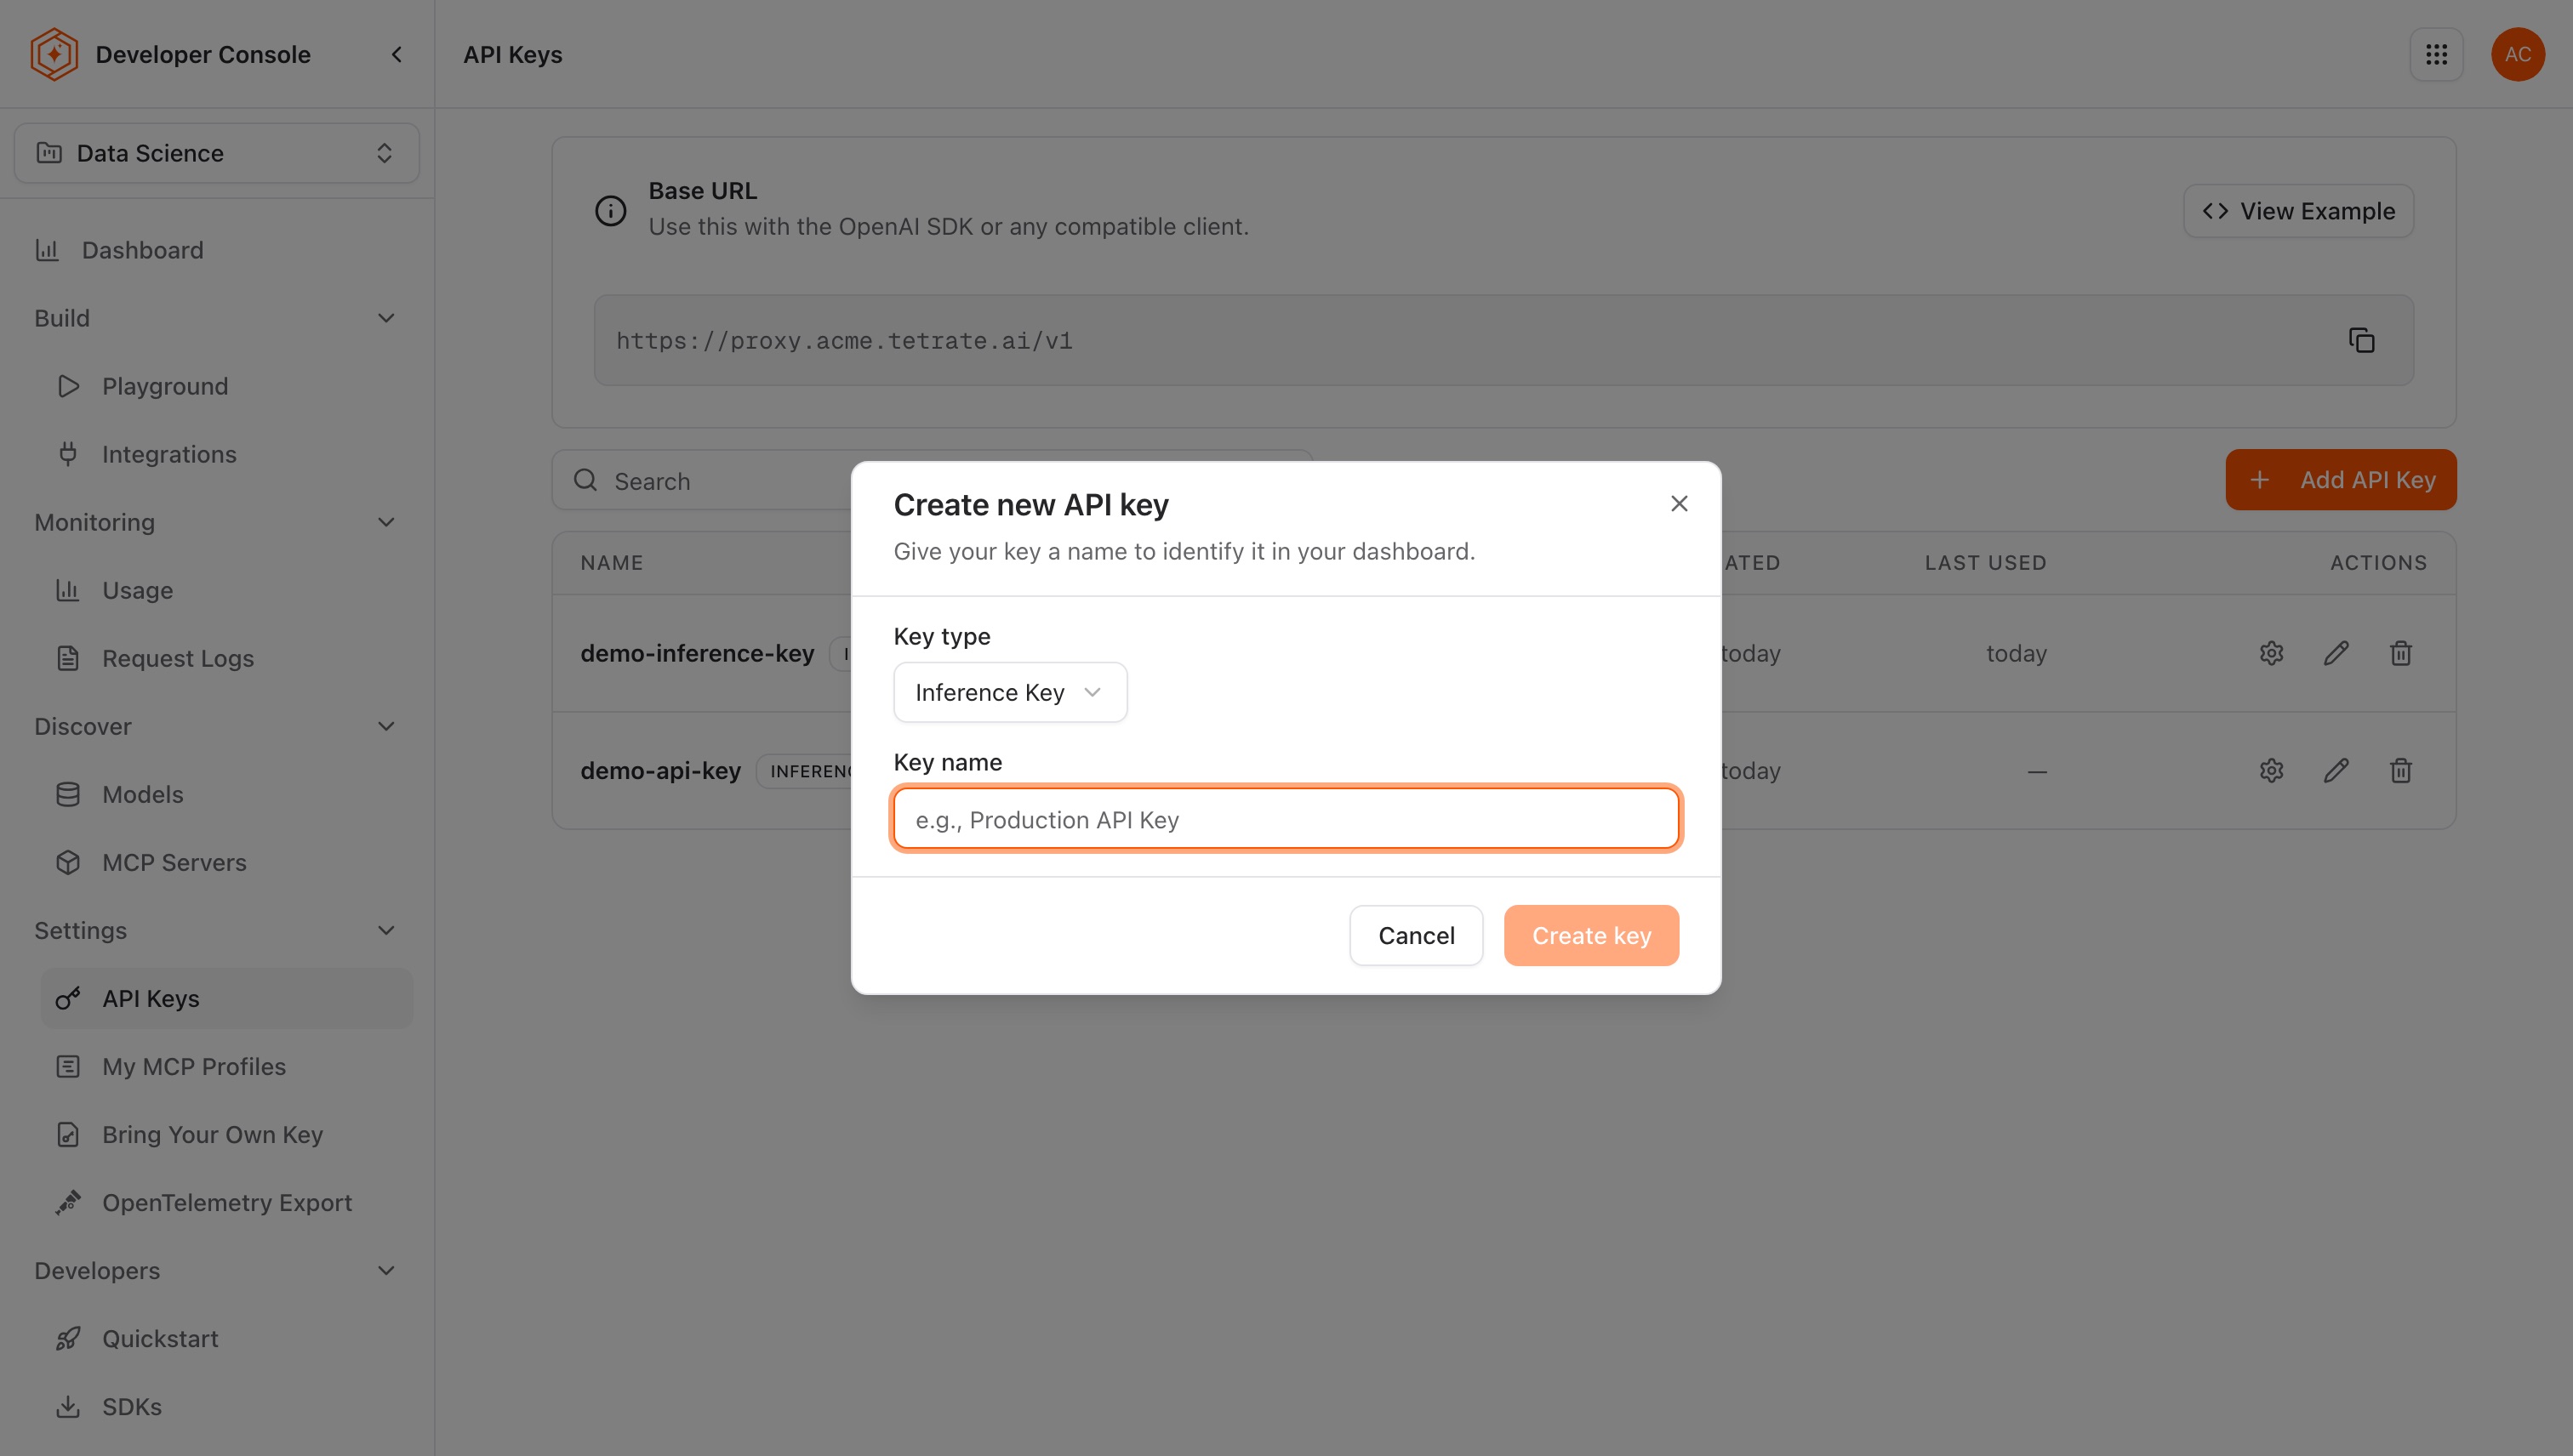The width and height of the screenshot is (2573, 1456).
Task: Open settings gear for demo-inference-key
Action: [2271, 653]
